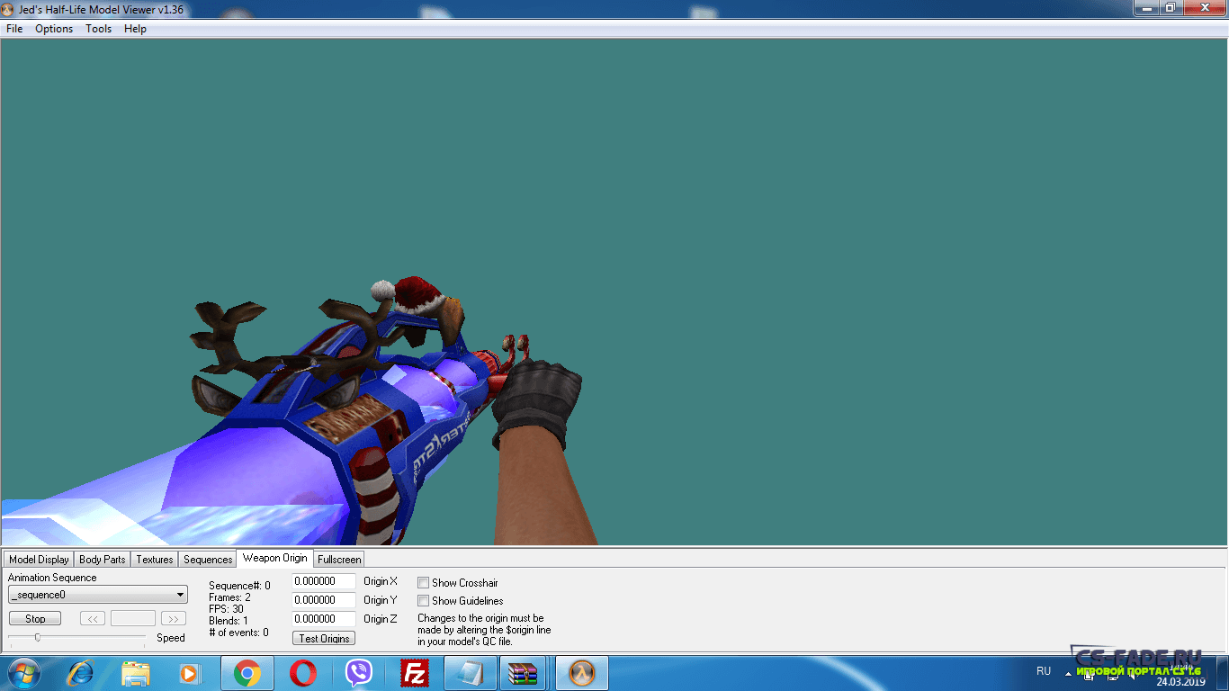Viewport: 1229px width, 691px height.
Task: Open the media player taskbar icon
Action: point(189,673)
